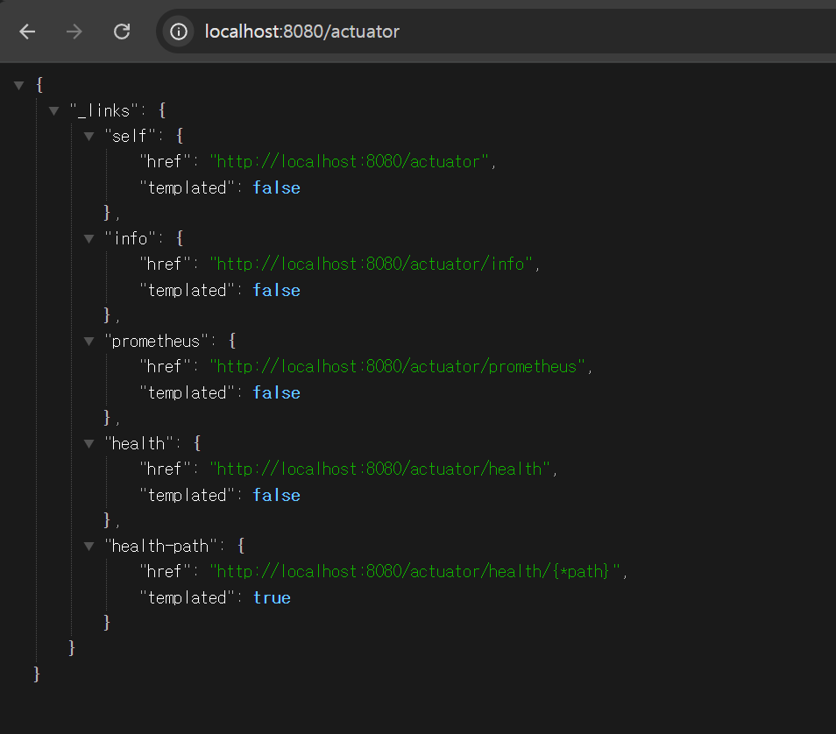Click "templated" key under health-path
836x734 pixels.
[187, 597]
